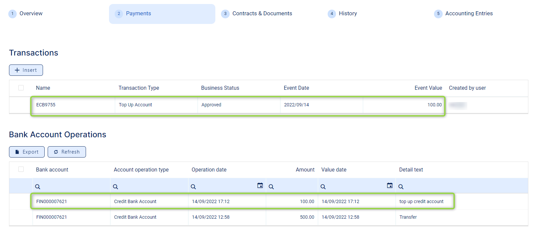The width and height of the screenshot is (538, 230).
Task: Open the Contracts & Documents tab
Action: click(x=262, y=14)
